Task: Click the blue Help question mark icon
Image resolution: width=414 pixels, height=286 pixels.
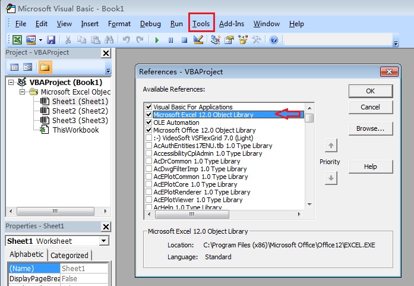Action: pyautogui.click(x=274, y=40)
